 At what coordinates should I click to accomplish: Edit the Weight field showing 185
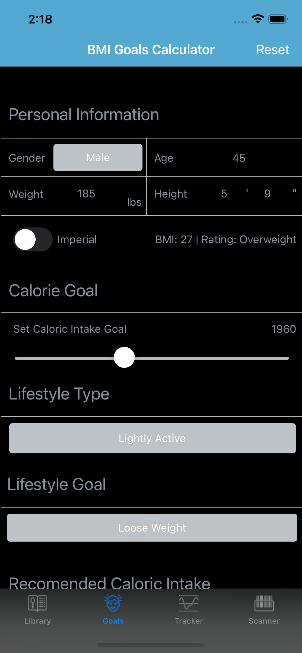(x=86, y=194)
